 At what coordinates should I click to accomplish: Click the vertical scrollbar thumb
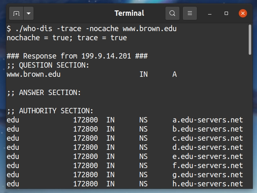click(250, 39)
